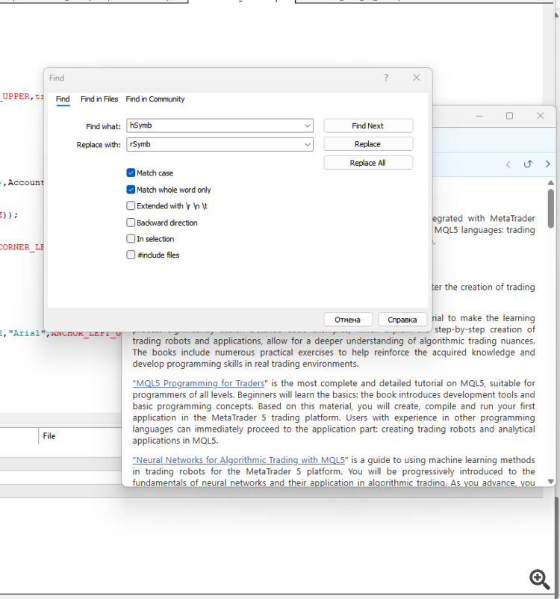
Task: Uncheck Match case option
Action: pyautogui.click(x=131, y=173)
